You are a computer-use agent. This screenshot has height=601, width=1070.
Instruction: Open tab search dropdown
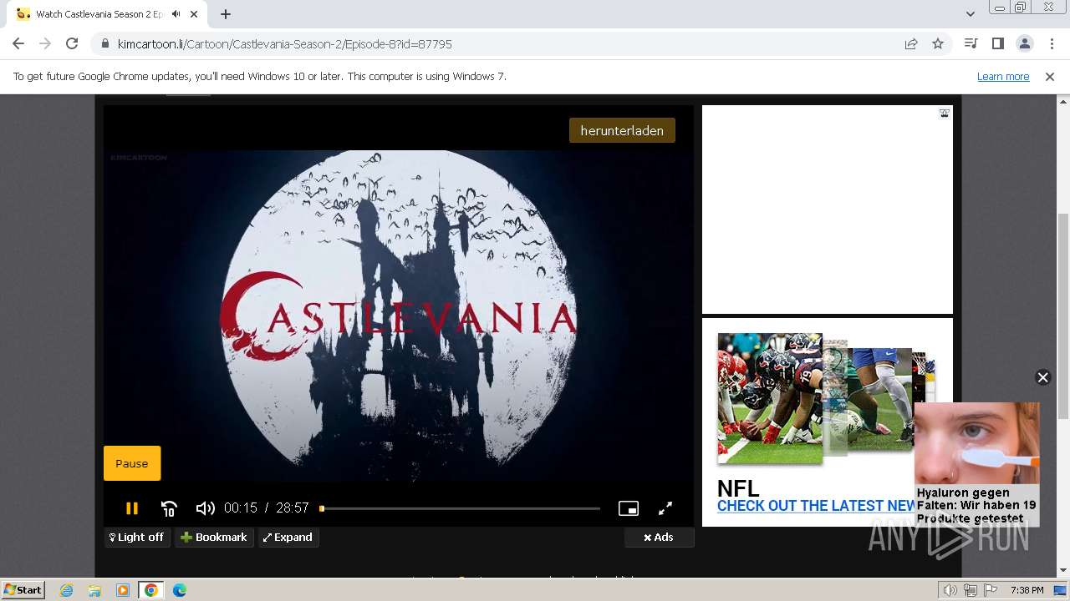coord(971,14)
